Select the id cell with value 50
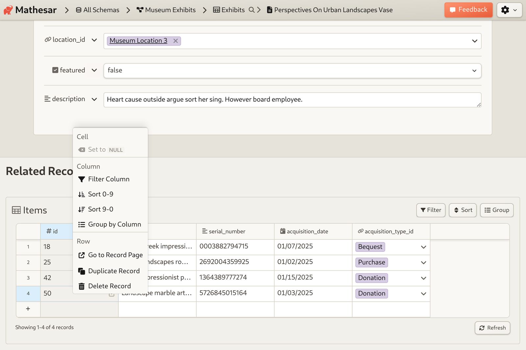The image size is (526, 350). tap(57, 294)
